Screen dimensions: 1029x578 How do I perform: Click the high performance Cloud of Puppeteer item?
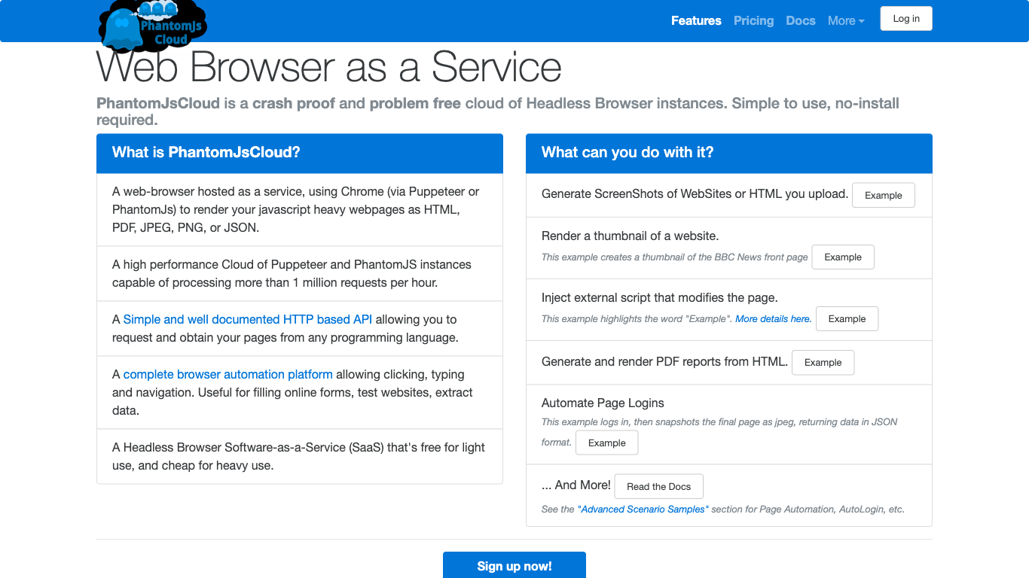coord(300,273)
